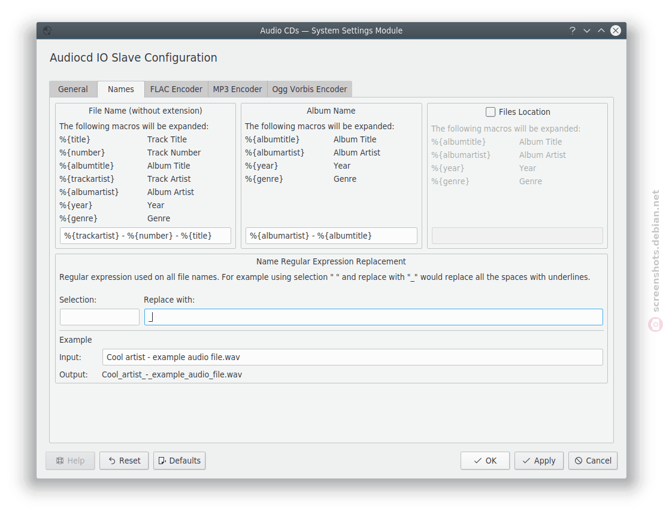Click %{albumtitle} in File Name group

click(86, 166)
